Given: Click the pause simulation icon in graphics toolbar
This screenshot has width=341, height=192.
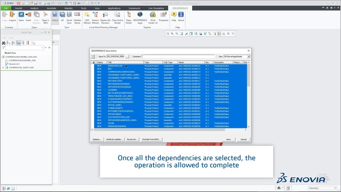Looking at the screenshot, I should click(228, 33).
